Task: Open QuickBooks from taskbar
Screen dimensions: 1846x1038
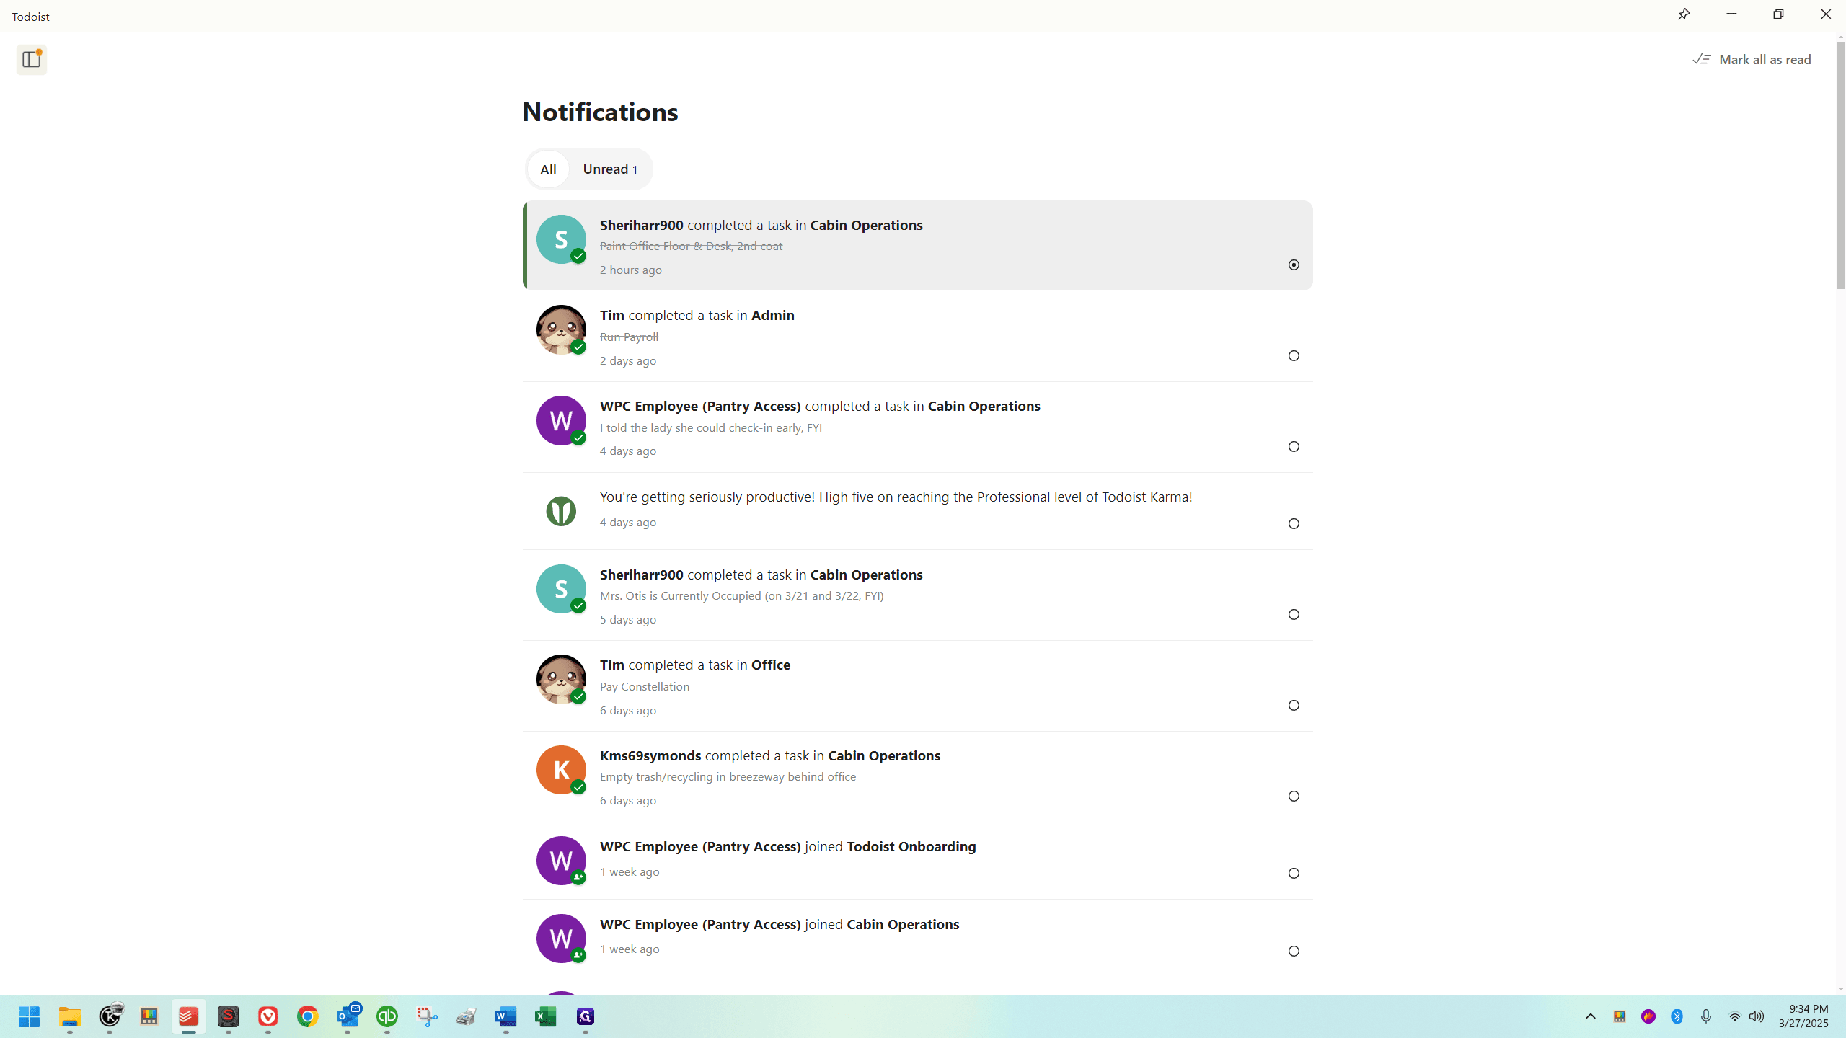Action: (x=387, y=1016)
